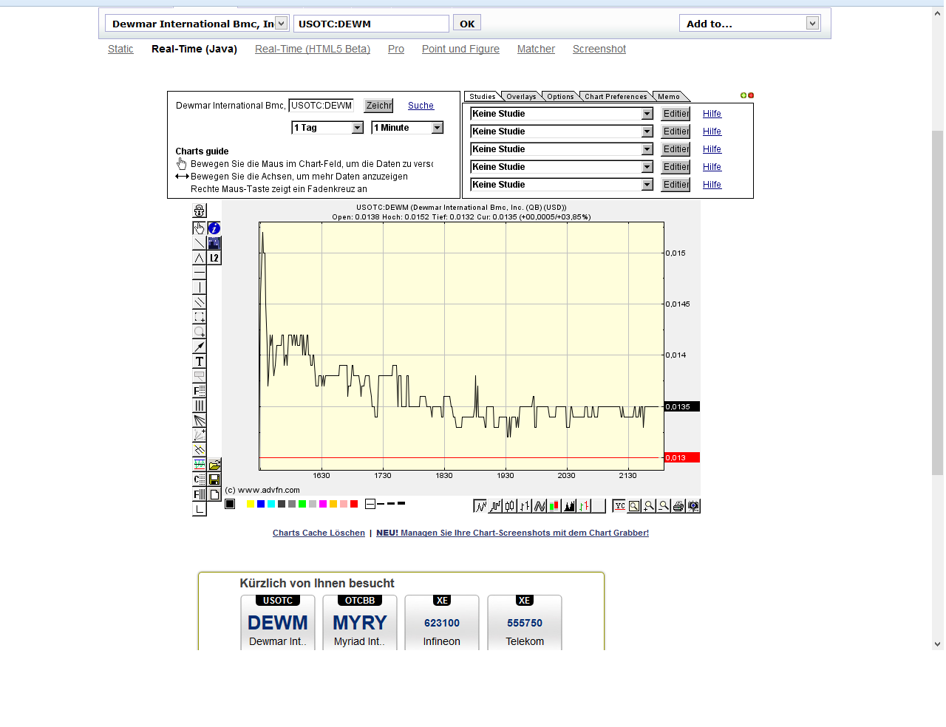Click the magnifier zoom-in icon

click(649, 506)
